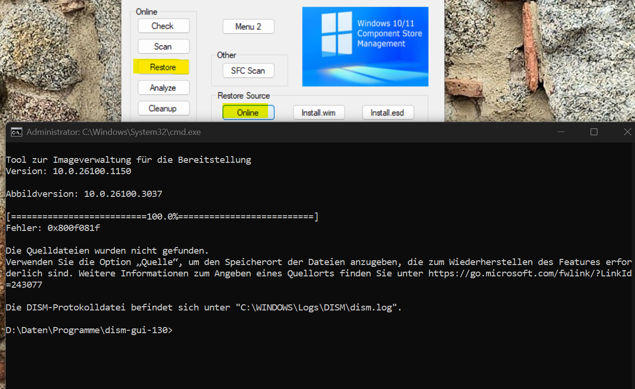The width and height of the screenshot is (635, 389).
Task: Run the Analyze component store button
Action: coord(163,88)
